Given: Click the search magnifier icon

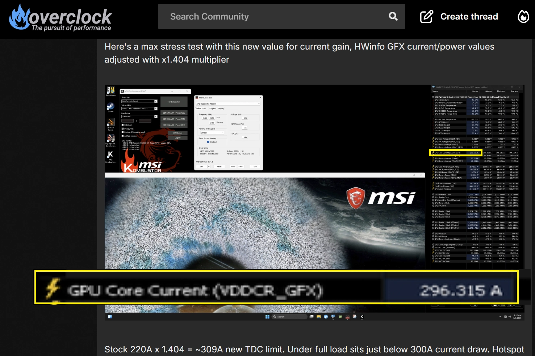Looking at the screenshot, I should [393, 16].
